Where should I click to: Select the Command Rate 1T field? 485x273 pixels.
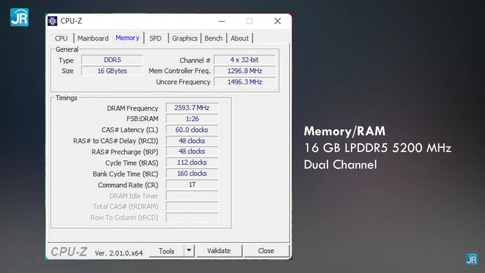(192, 185)
